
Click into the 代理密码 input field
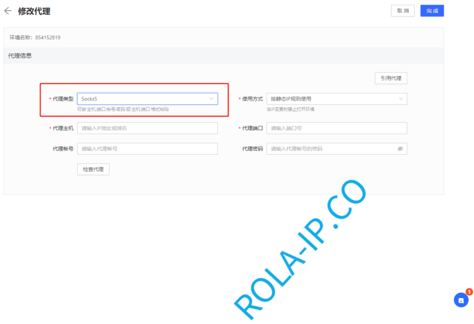331,149
